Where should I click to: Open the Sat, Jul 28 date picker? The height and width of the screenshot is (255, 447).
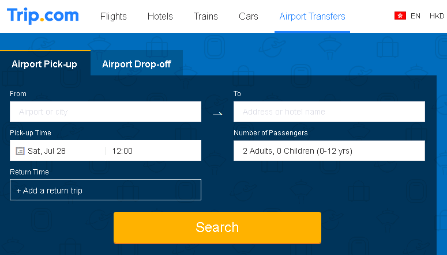click(x=58, y=151)
